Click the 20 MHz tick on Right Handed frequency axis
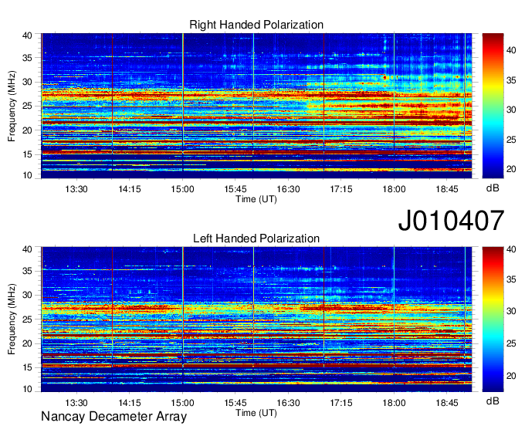 [27, 130]
